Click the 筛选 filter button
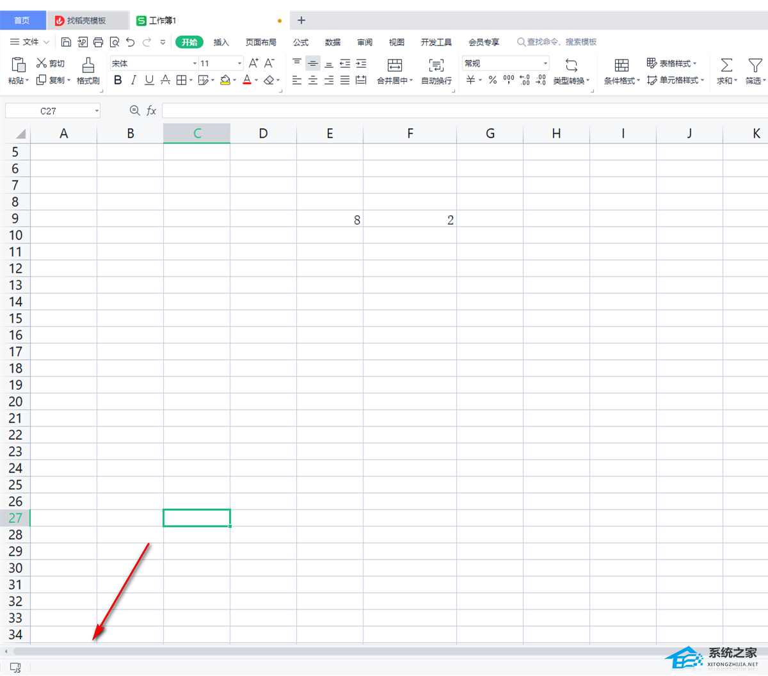 755,70
